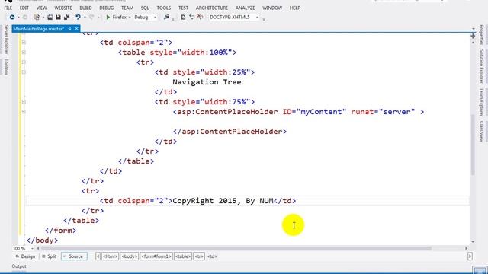Open the Solution Explorer side tab
Viewport: 488px width, 274px height.
481,66
